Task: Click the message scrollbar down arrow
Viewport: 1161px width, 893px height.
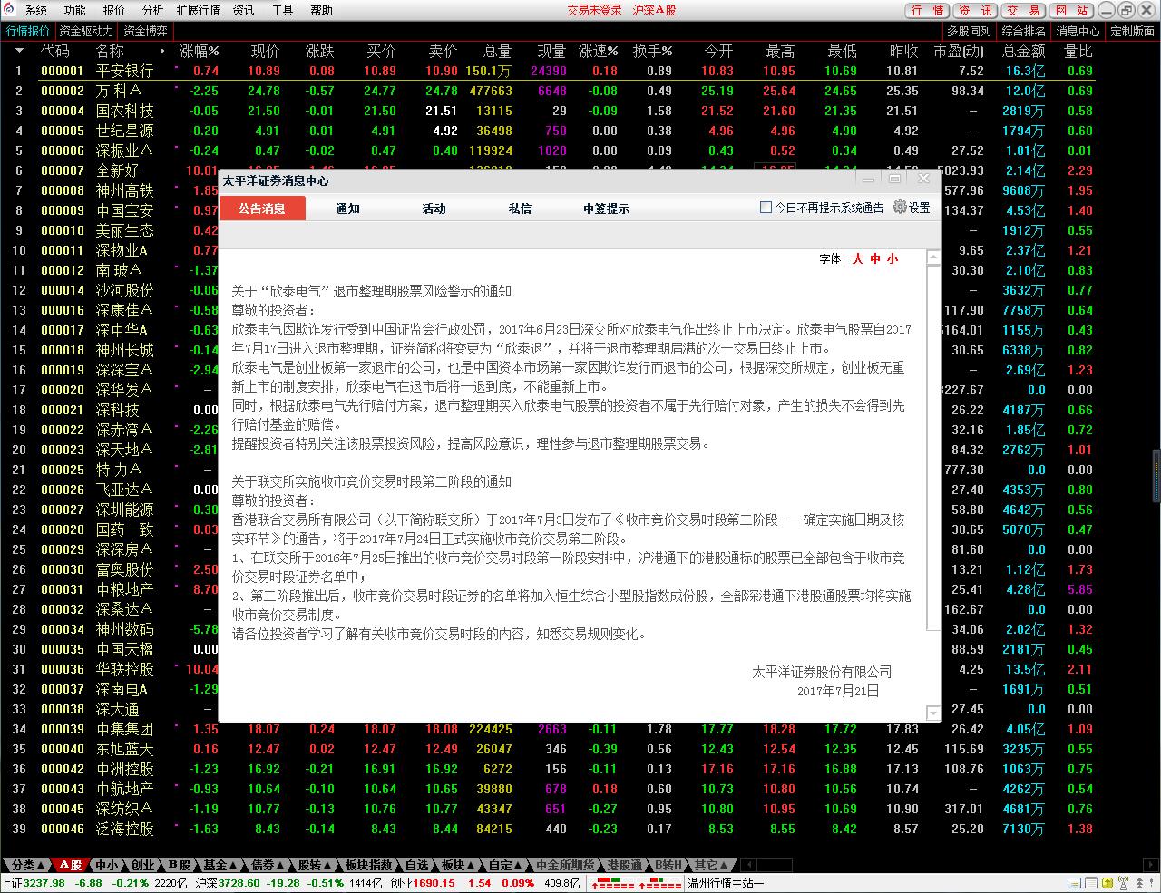Action: pos(933,713)
